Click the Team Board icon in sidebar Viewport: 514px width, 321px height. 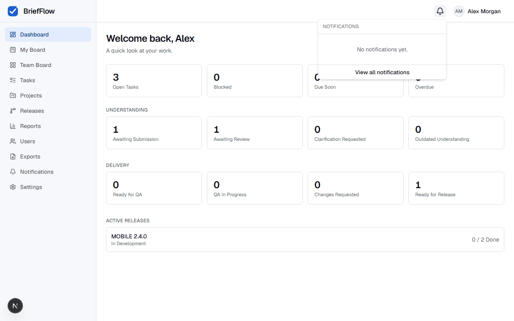coord(13,65)
